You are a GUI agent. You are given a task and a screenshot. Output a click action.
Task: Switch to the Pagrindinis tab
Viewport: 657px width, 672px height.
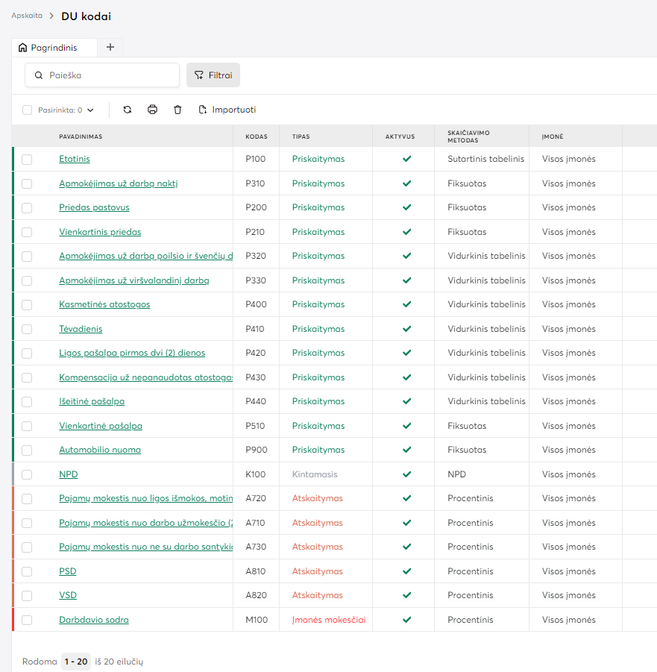[54, 48]
